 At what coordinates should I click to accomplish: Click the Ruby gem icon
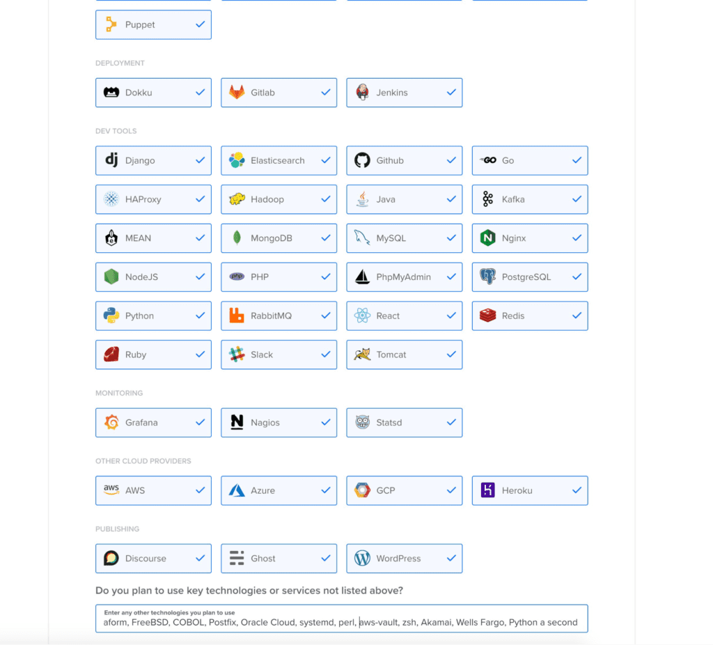[x=111, y=355]
